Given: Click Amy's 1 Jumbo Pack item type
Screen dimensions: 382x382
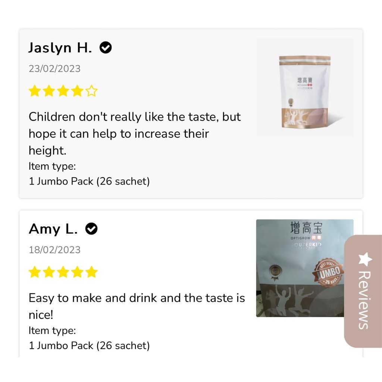Looking at the screenshot, I should [x=89, y=345].
